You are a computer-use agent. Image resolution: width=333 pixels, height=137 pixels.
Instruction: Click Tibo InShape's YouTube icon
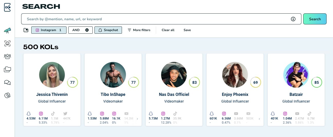(126, 113)
